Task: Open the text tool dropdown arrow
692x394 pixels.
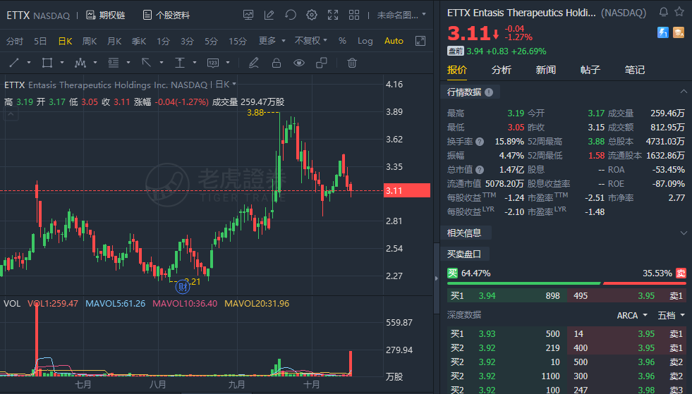Action: coord(195,63)
